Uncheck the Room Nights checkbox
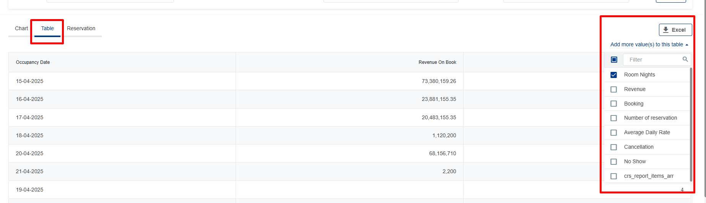Screen dimensions: 706x203 tap(614, 75)
